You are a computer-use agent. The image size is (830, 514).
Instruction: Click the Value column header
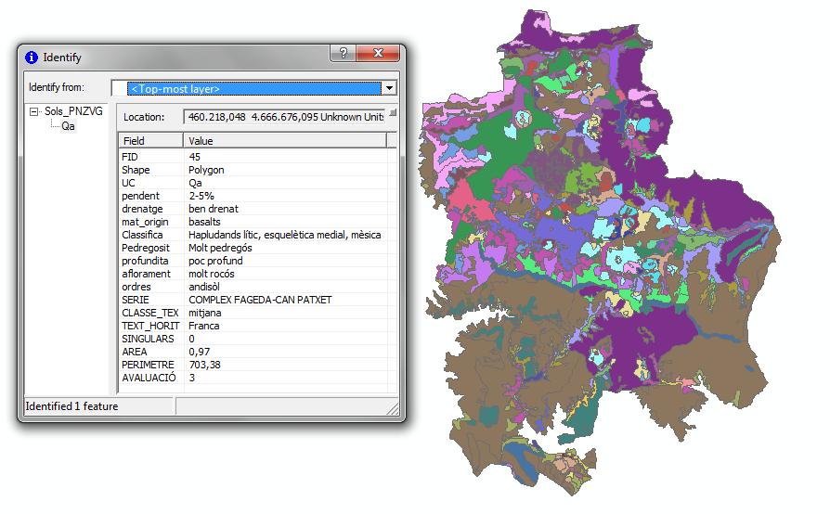(285, 141)
